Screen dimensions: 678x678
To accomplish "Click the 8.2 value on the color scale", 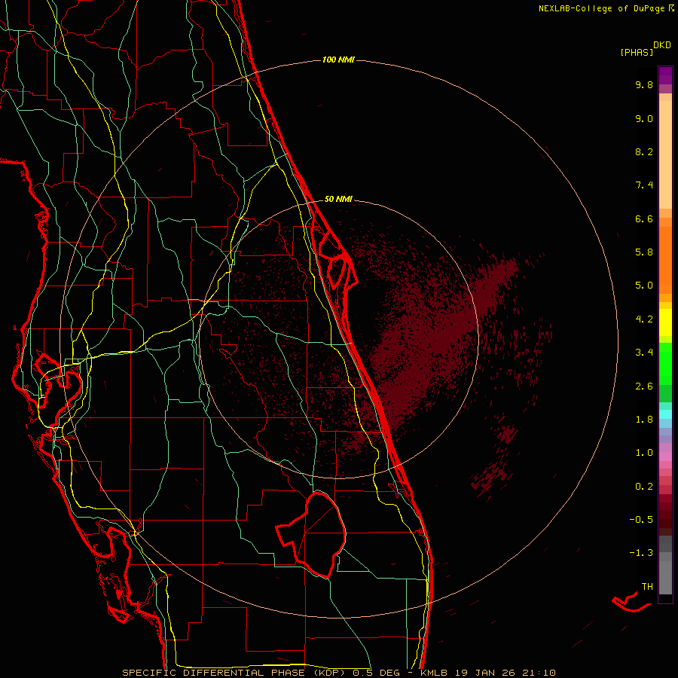I will (644, 151).
